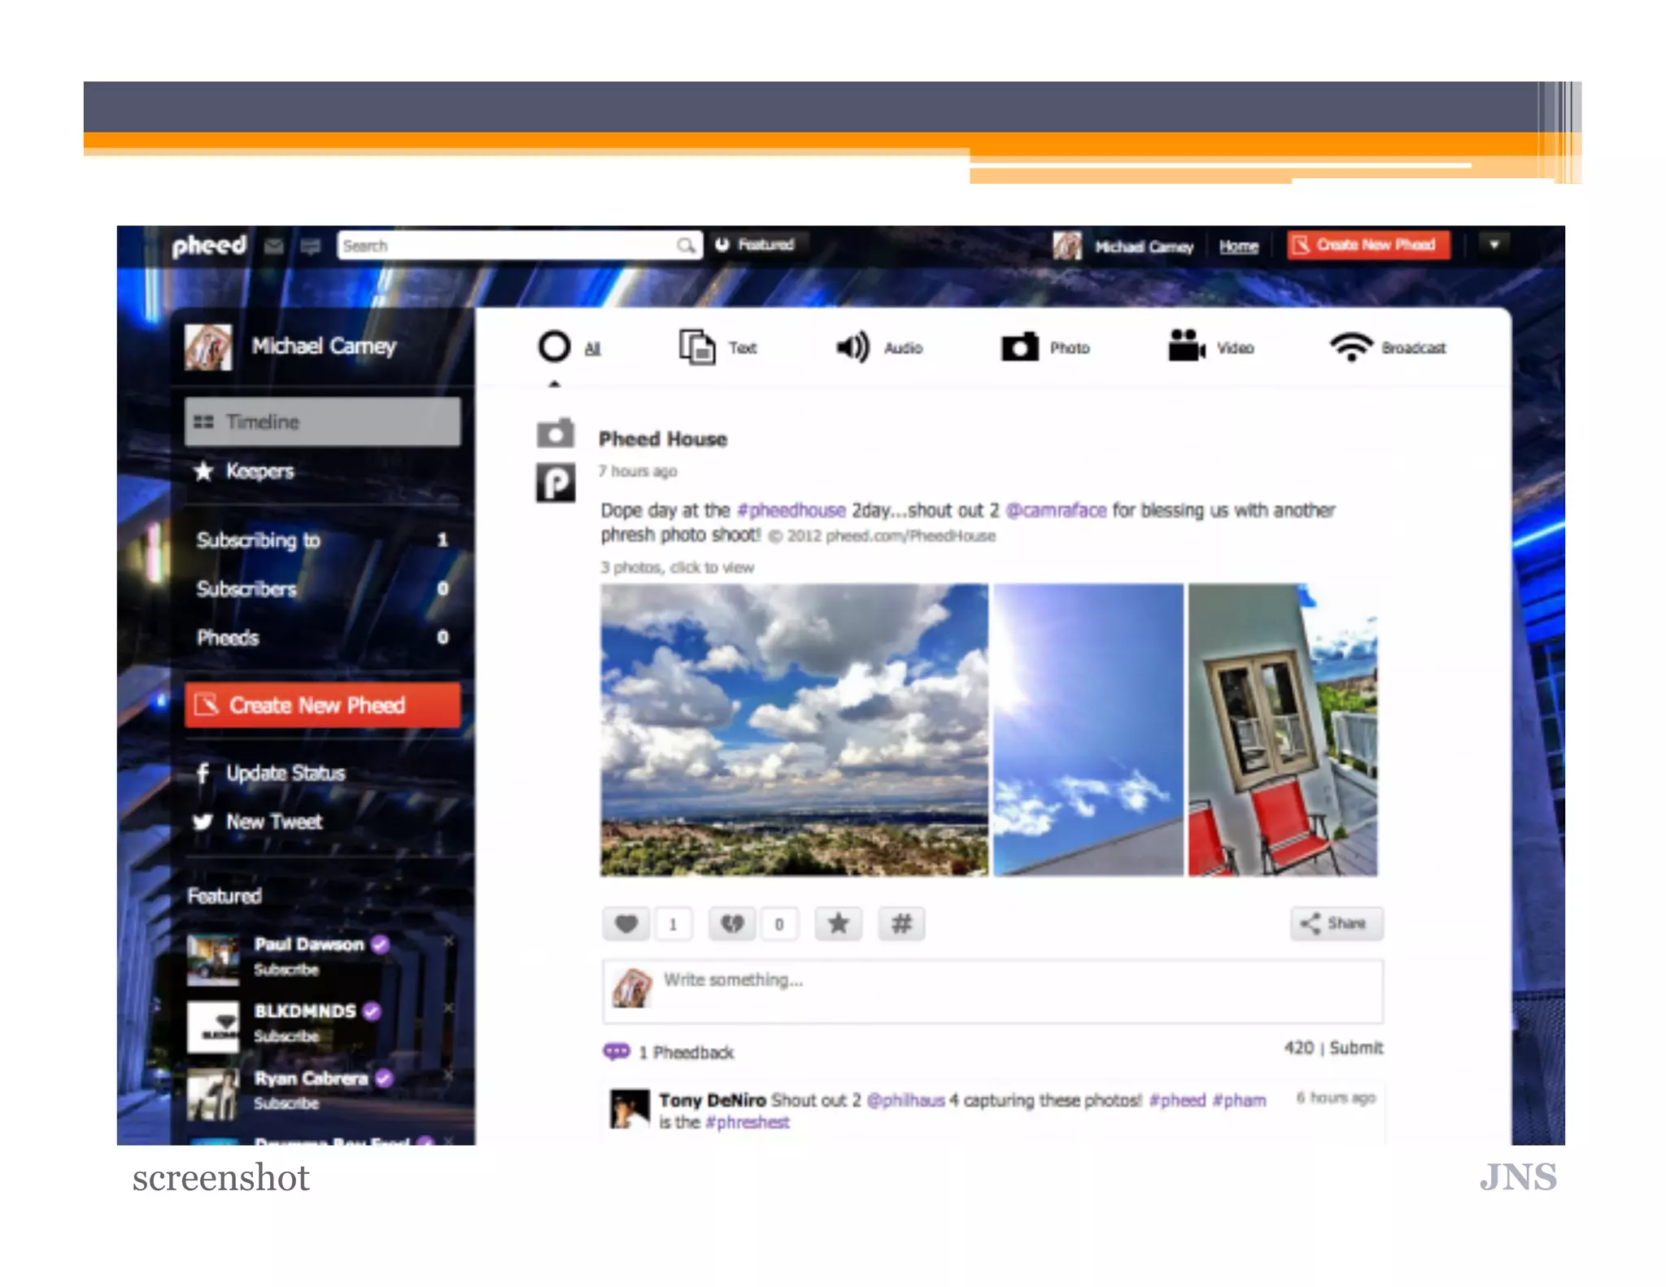Select the Photo filter tab
The image size is (1666, 1287).
coord(1045,347)
